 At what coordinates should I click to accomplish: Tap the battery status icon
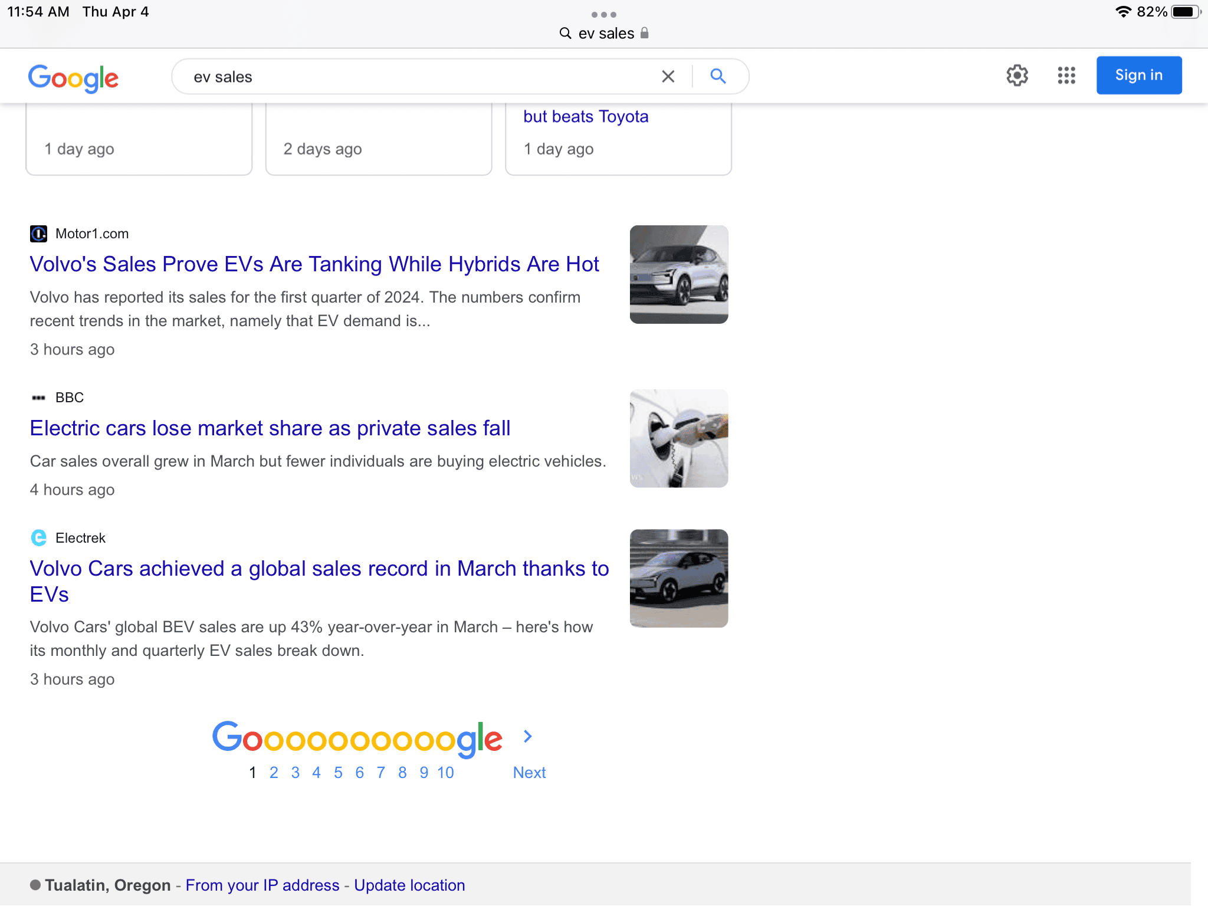1186,12
